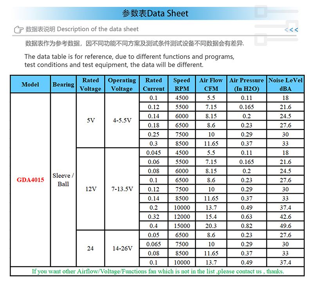Select the '0.065' rated current value

pos(153,244)
